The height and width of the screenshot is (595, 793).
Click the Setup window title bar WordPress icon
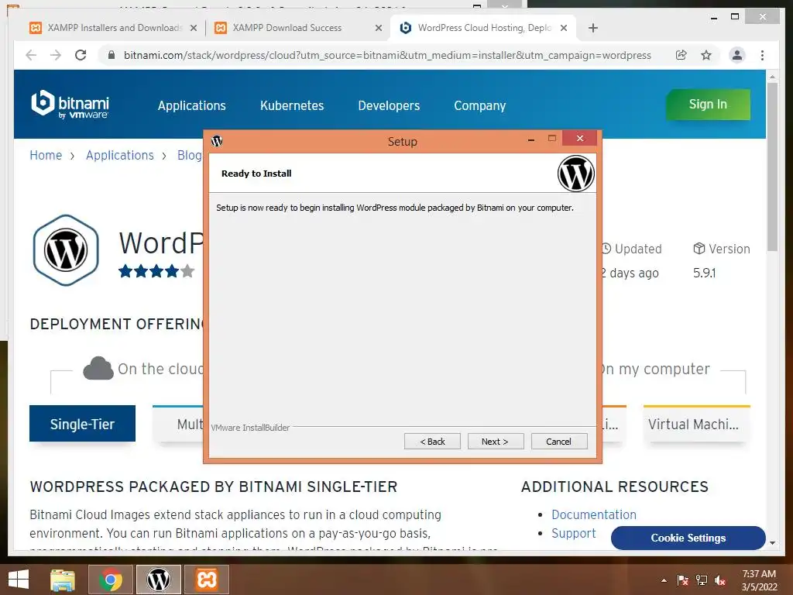(x=217, y=141)
